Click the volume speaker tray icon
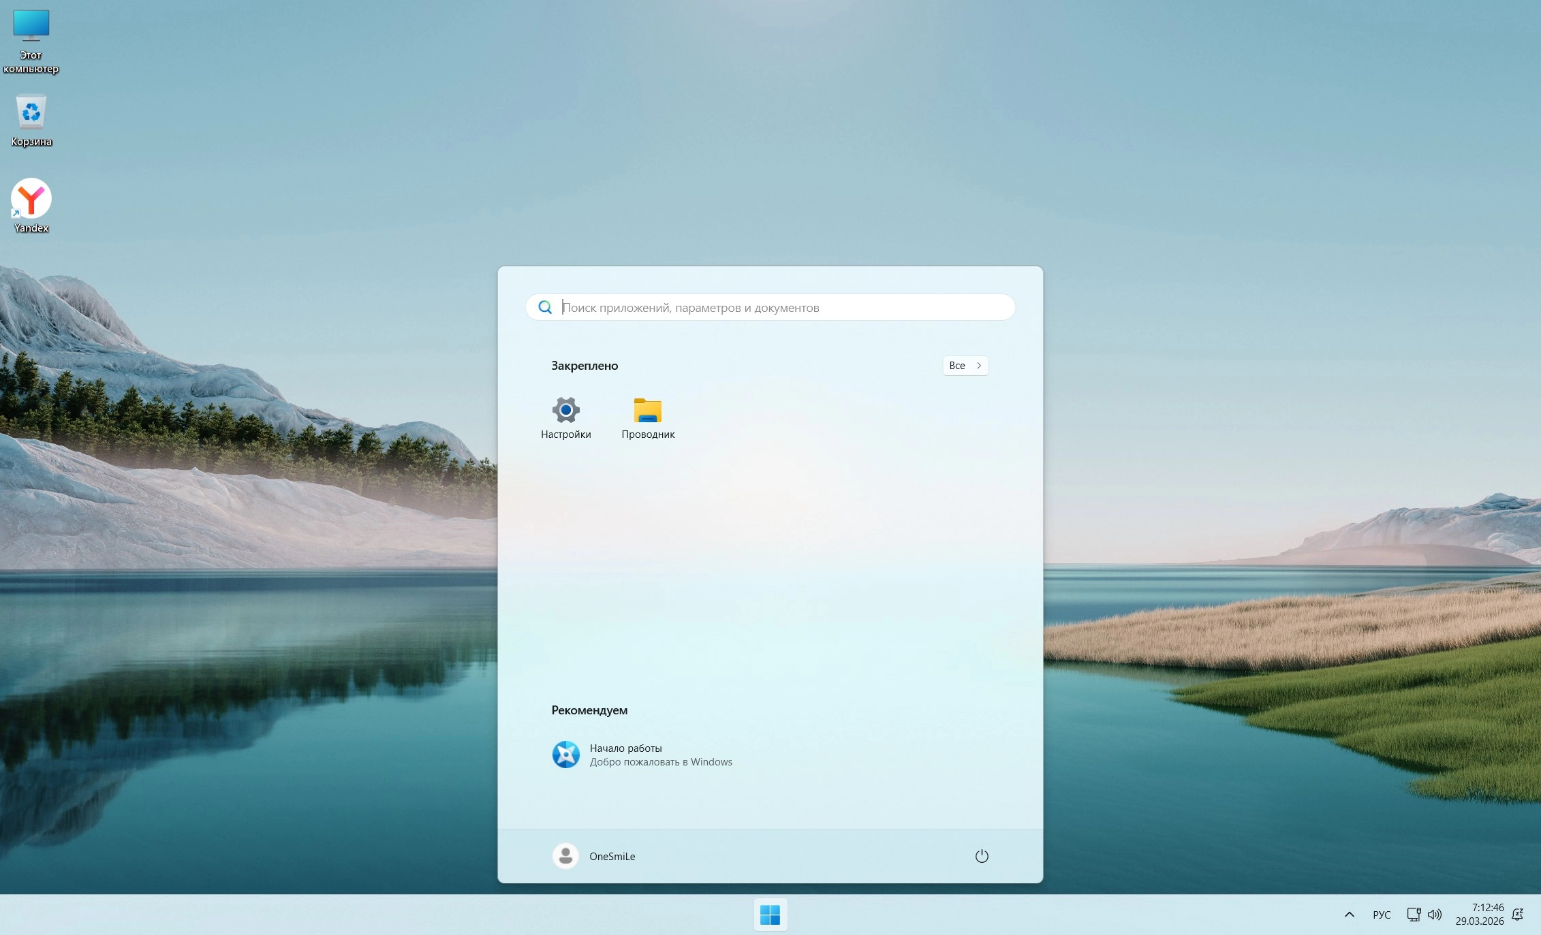Screen dimensions: 1541x935 click(x=1435, y=915)
